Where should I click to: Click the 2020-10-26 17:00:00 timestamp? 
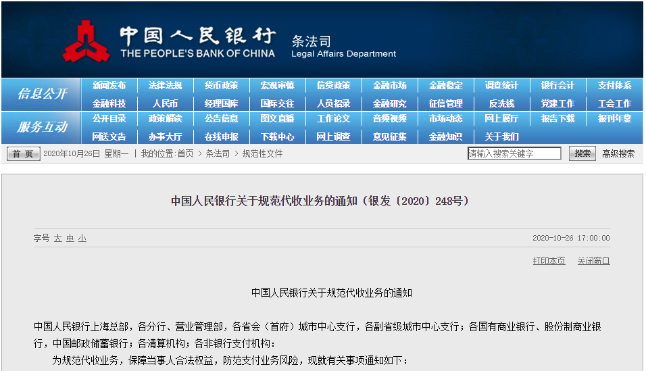coord(571,238)
